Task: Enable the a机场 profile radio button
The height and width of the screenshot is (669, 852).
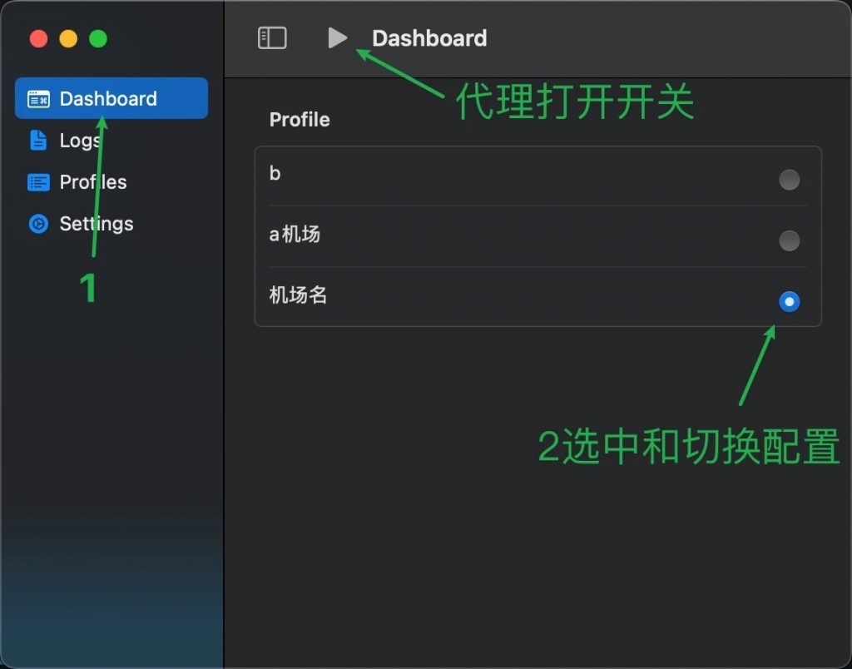Action: pos(789,241)
